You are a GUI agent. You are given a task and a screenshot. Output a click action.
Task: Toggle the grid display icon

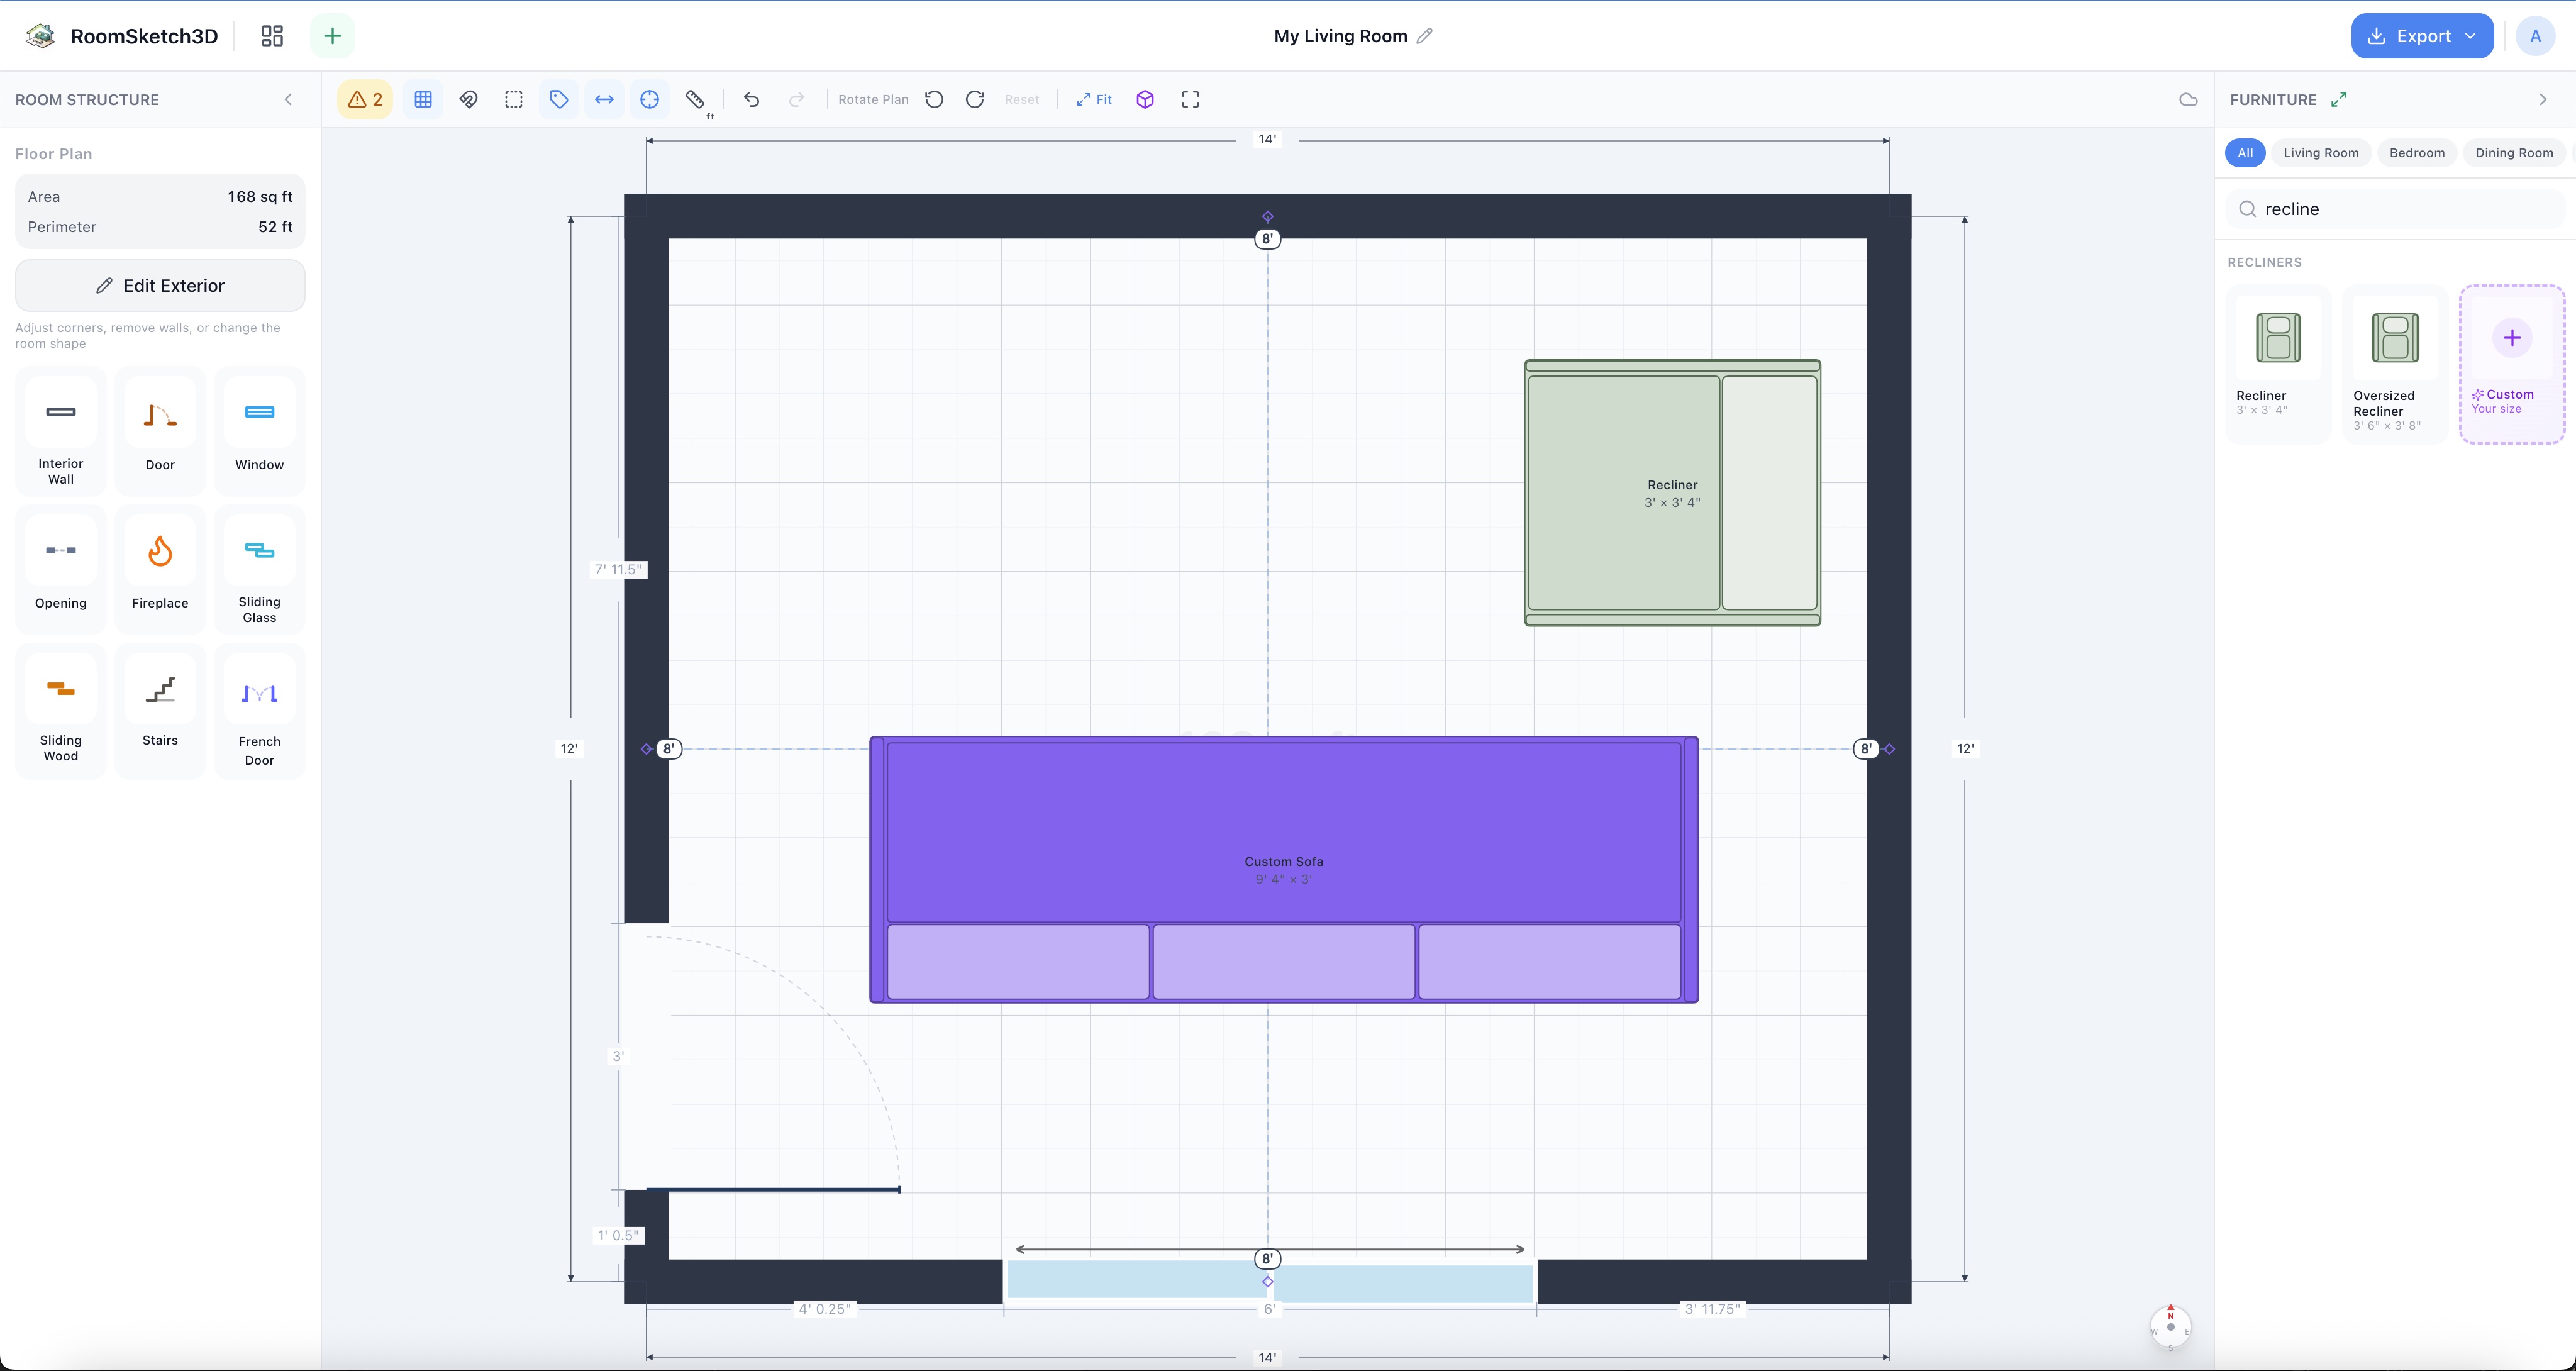click(x=423, y=99)
